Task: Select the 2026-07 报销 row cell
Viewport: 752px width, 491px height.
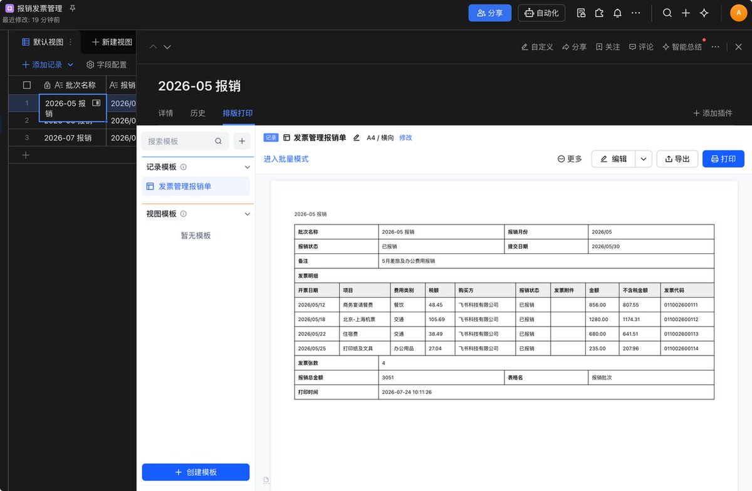Action: (x=73, y=138)
